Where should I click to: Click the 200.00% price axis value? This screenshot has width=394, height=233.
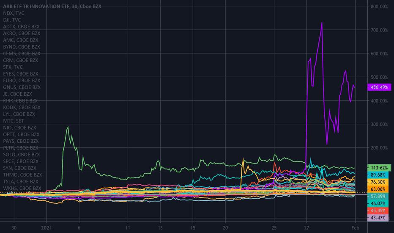coord(379,148)
